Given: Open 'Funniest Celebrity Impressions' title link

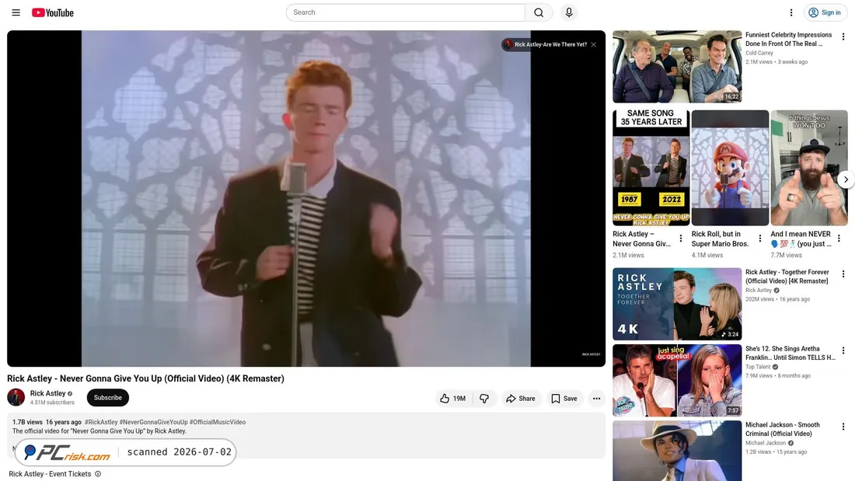Looking at the screenshot, I should (788, 40).
